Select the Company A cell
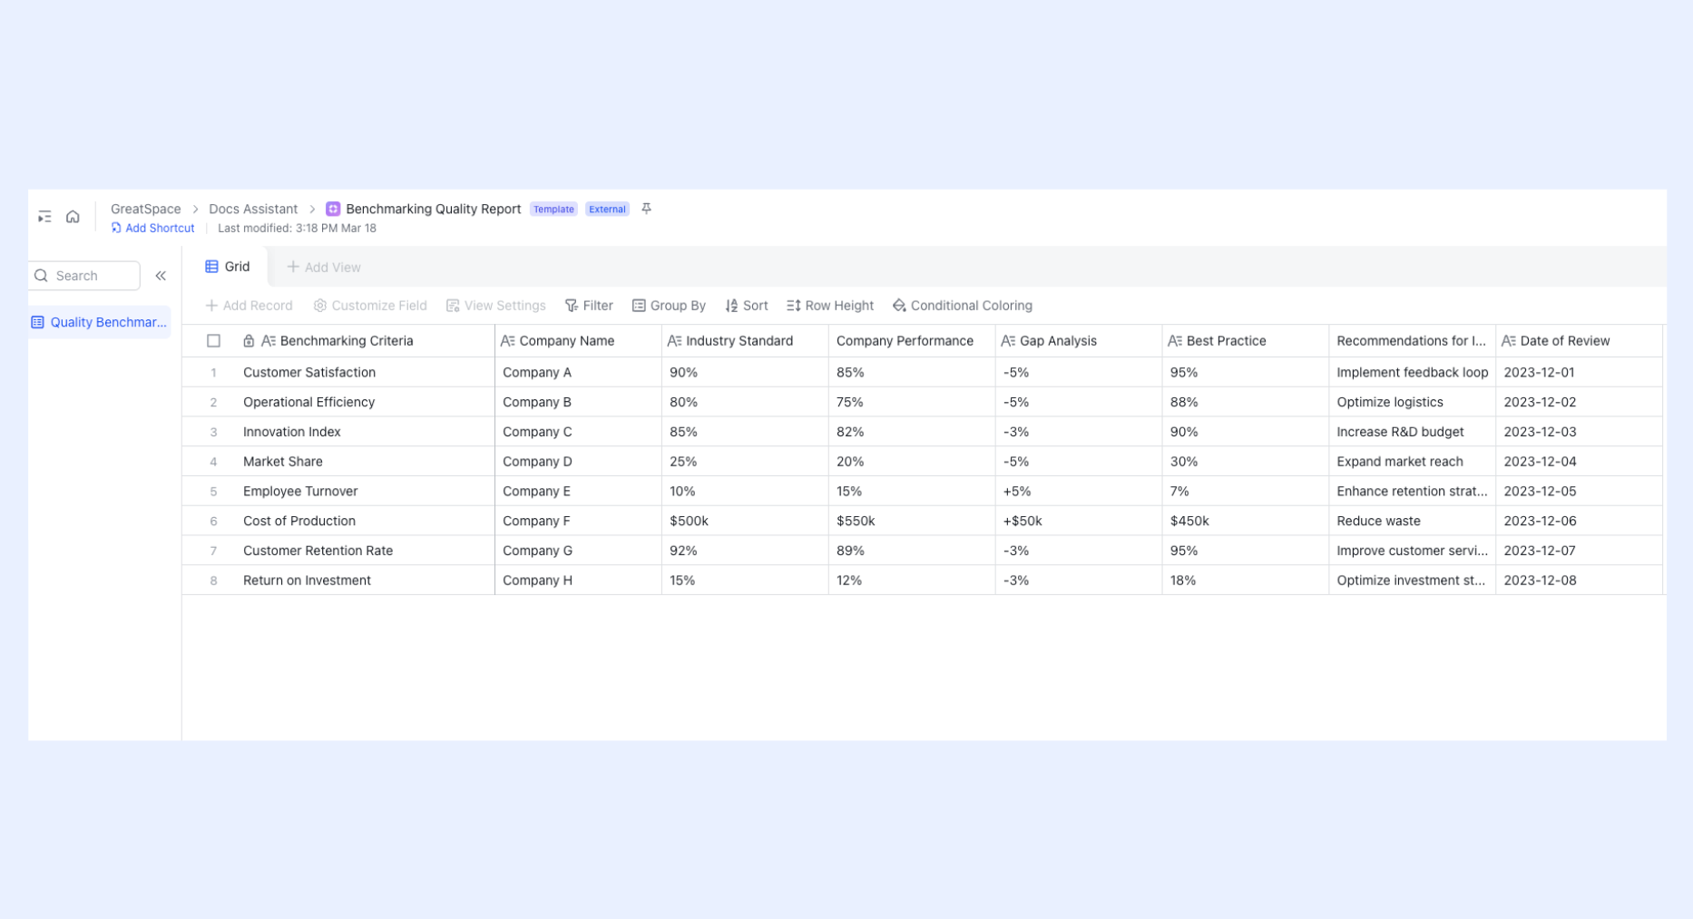1693x919 pixels. (578, 372)
